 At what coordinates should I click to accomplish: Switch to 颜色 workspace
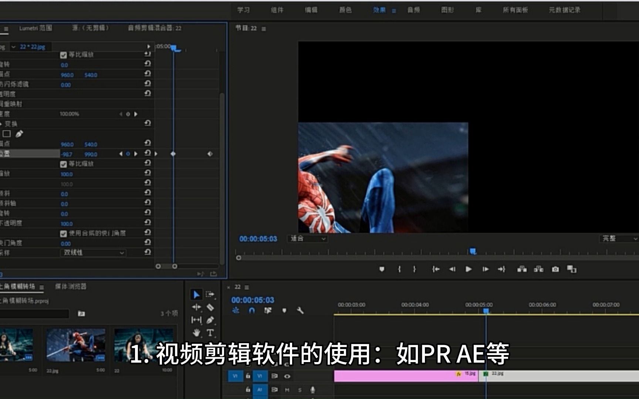[x=345, y=10]
